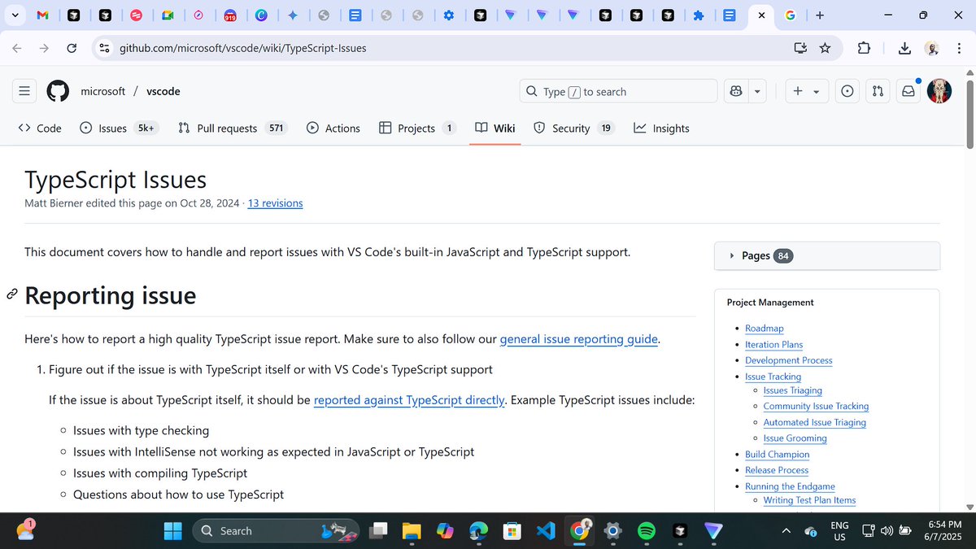Viewport: 976px width, 549px height.
Task: Open Build Champion wiki page
Action: [x=777, y=455]
